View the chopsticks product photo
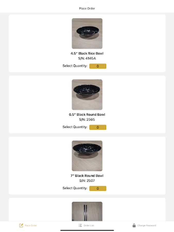This screenshot has width=174, height=232. [x=87, y=211]
